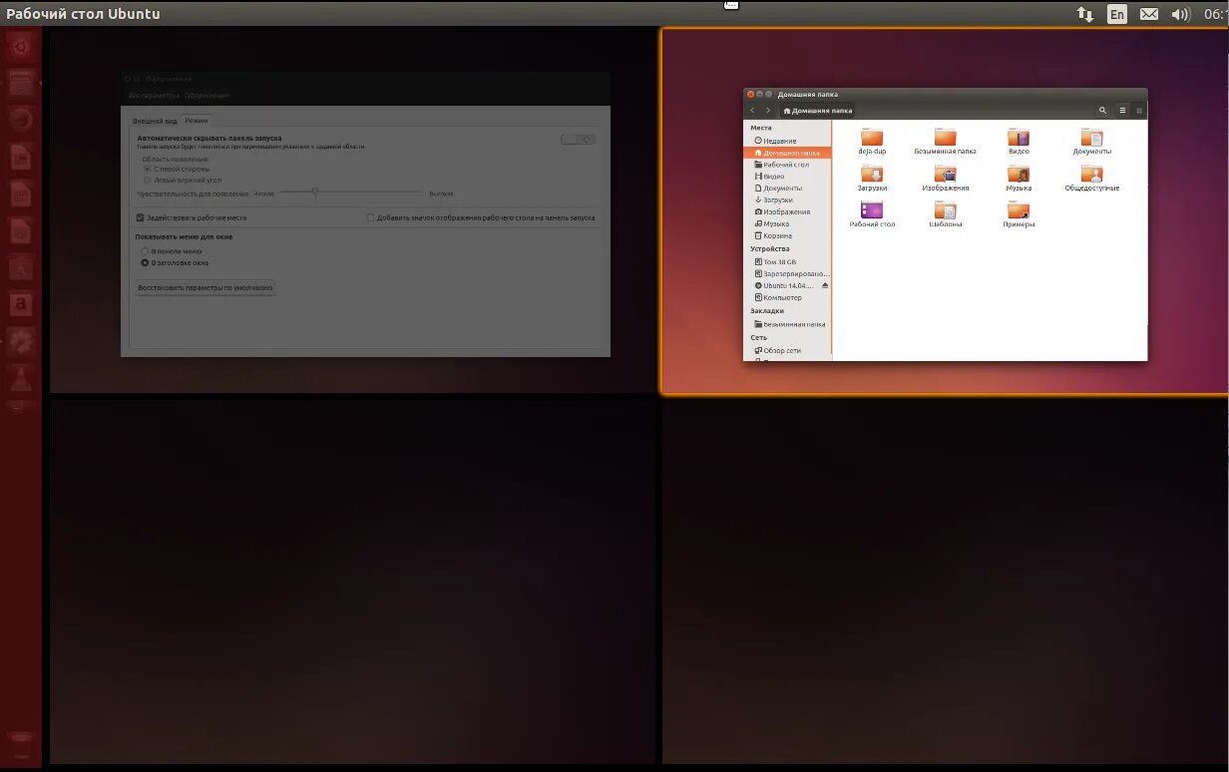This screenshot has width=1229, height=772.
Task: Select Домашняя папка in the sidebar
Action: [x=788, y=153]
